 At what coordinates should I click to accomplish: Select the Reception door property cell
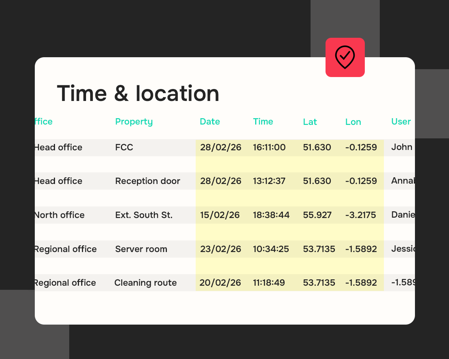point(147,181)
